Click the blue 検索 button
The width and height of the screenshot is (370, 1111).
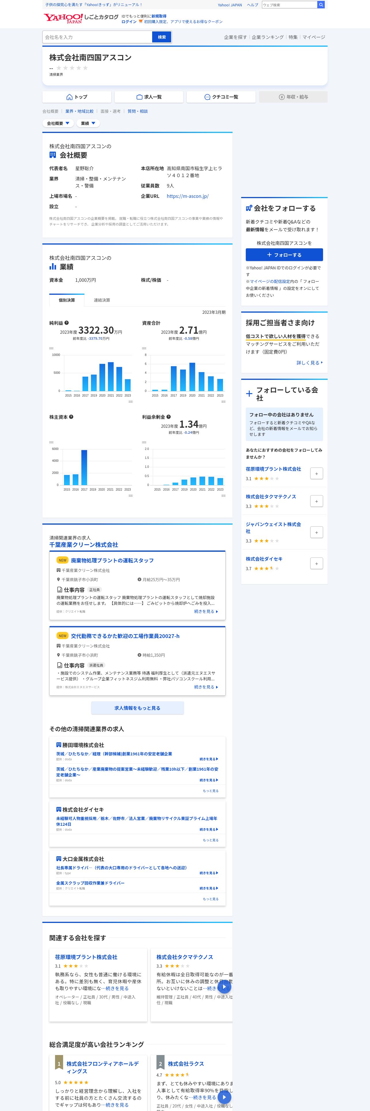tap(162, 37)
